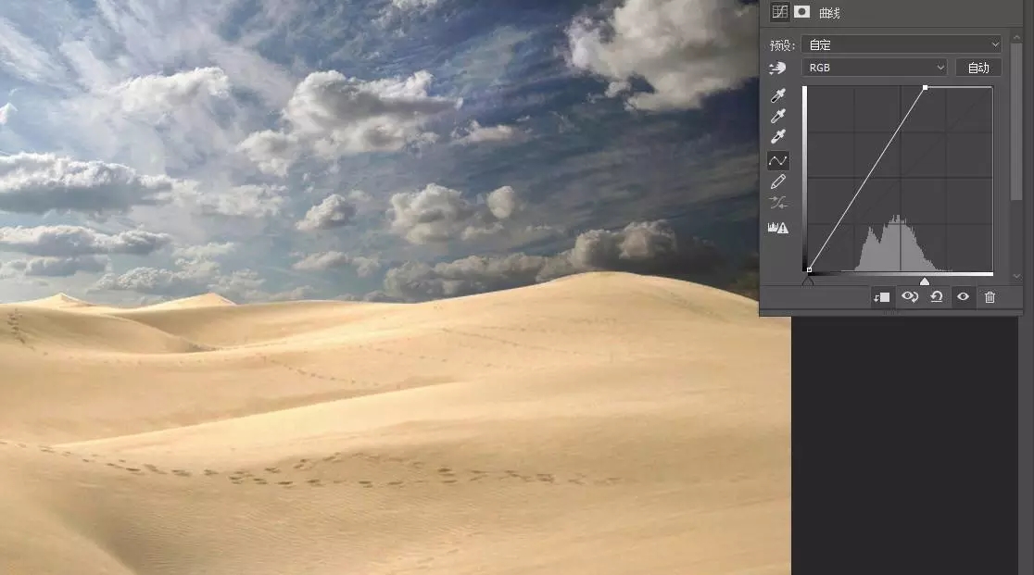Toggle clip adjustment to layer below
The width and height of the screenshot is (1034, 575).
click(882, 297)
